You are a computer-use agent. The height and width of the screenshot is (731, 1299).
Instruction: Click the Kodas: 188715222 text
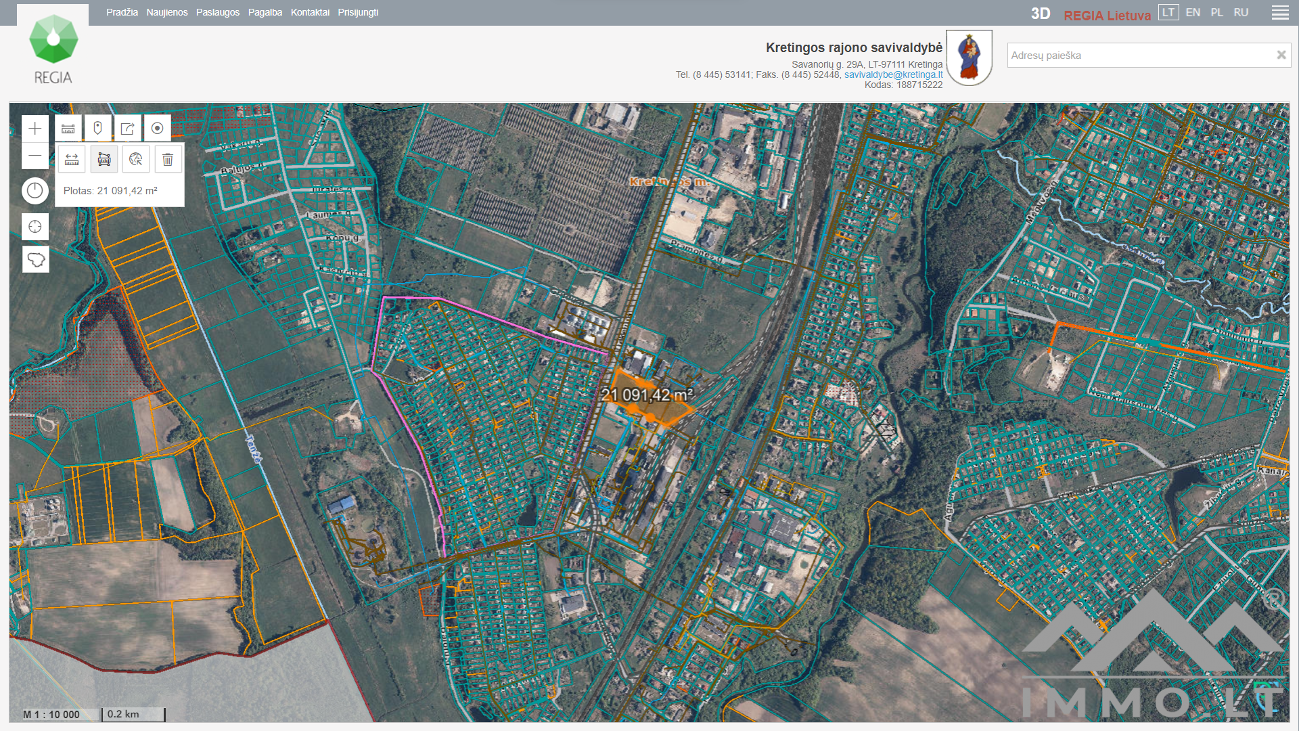click(x=903, y=85)
